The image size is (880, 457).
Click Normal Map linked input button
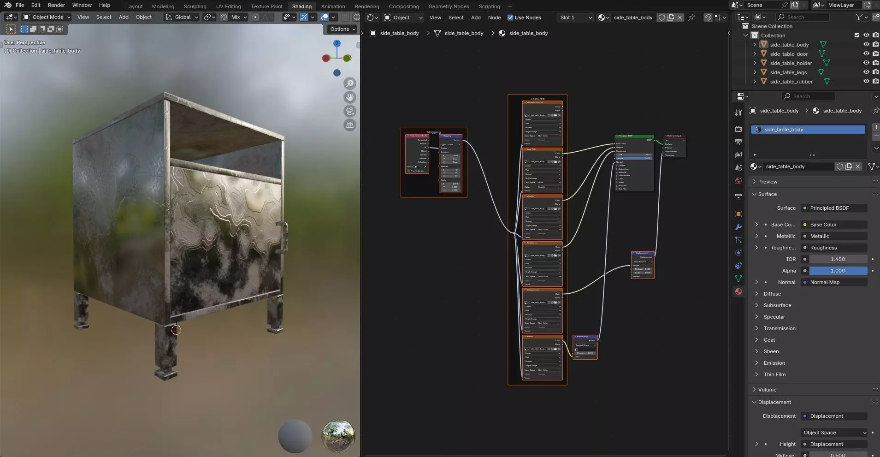(x=834, y=282)
